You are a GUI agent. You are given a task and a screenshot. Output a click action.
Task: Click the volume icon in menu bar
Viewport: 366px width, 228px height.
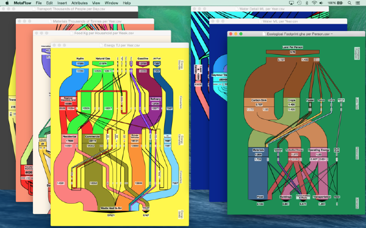click(x=321, y=3)
